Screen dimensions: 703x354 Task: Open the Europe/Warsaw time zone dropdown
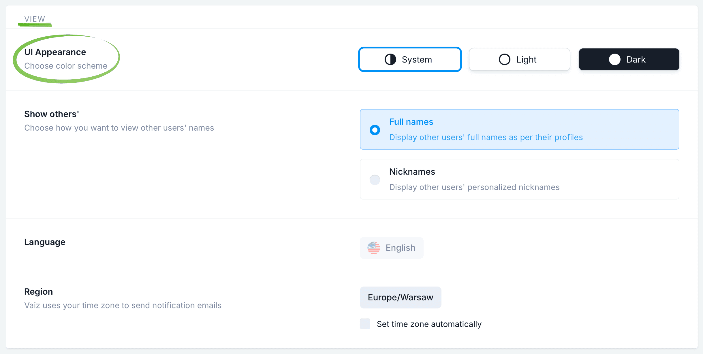400,297
